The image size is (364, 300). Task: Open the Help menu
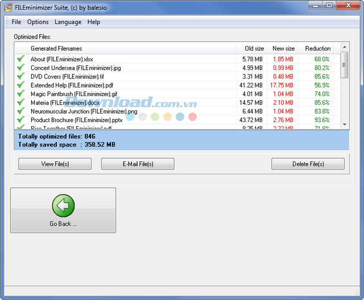click(94, 22)
